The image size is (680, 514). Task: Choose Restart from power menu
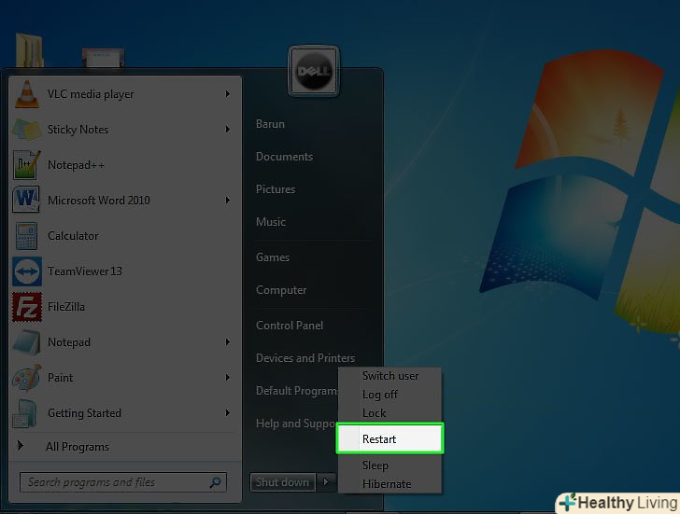pyautogui.click(x=390, y=438)
